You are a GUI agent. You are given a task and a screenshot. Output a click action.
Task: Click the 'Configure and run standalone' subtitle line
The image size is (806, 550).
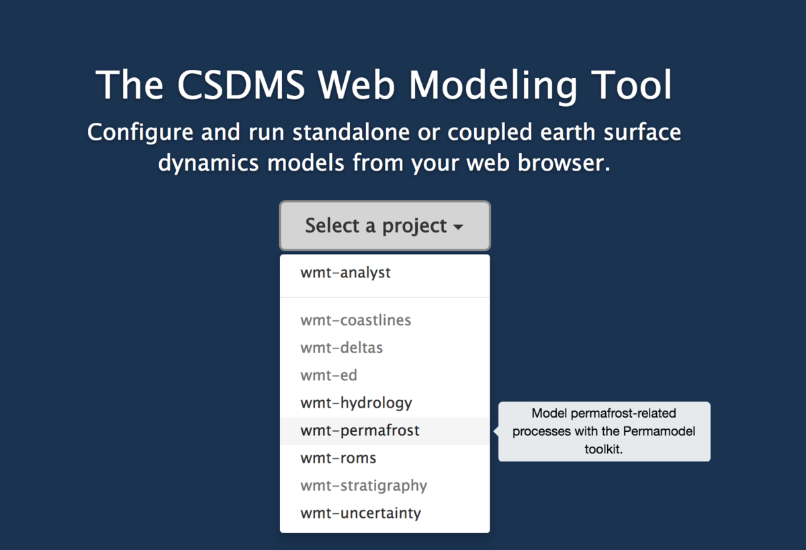click(x=384, y=132)
